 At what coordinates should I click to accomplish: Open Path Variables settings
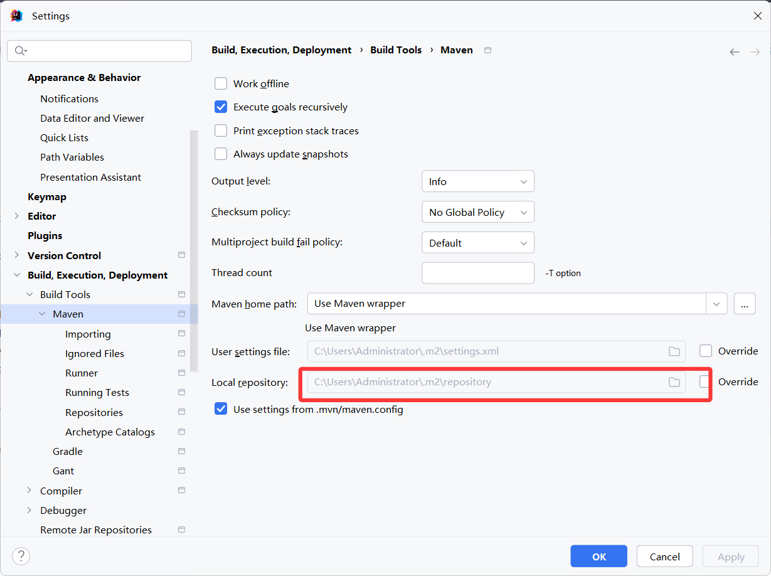pyautogui.click(x=72, y=157)
